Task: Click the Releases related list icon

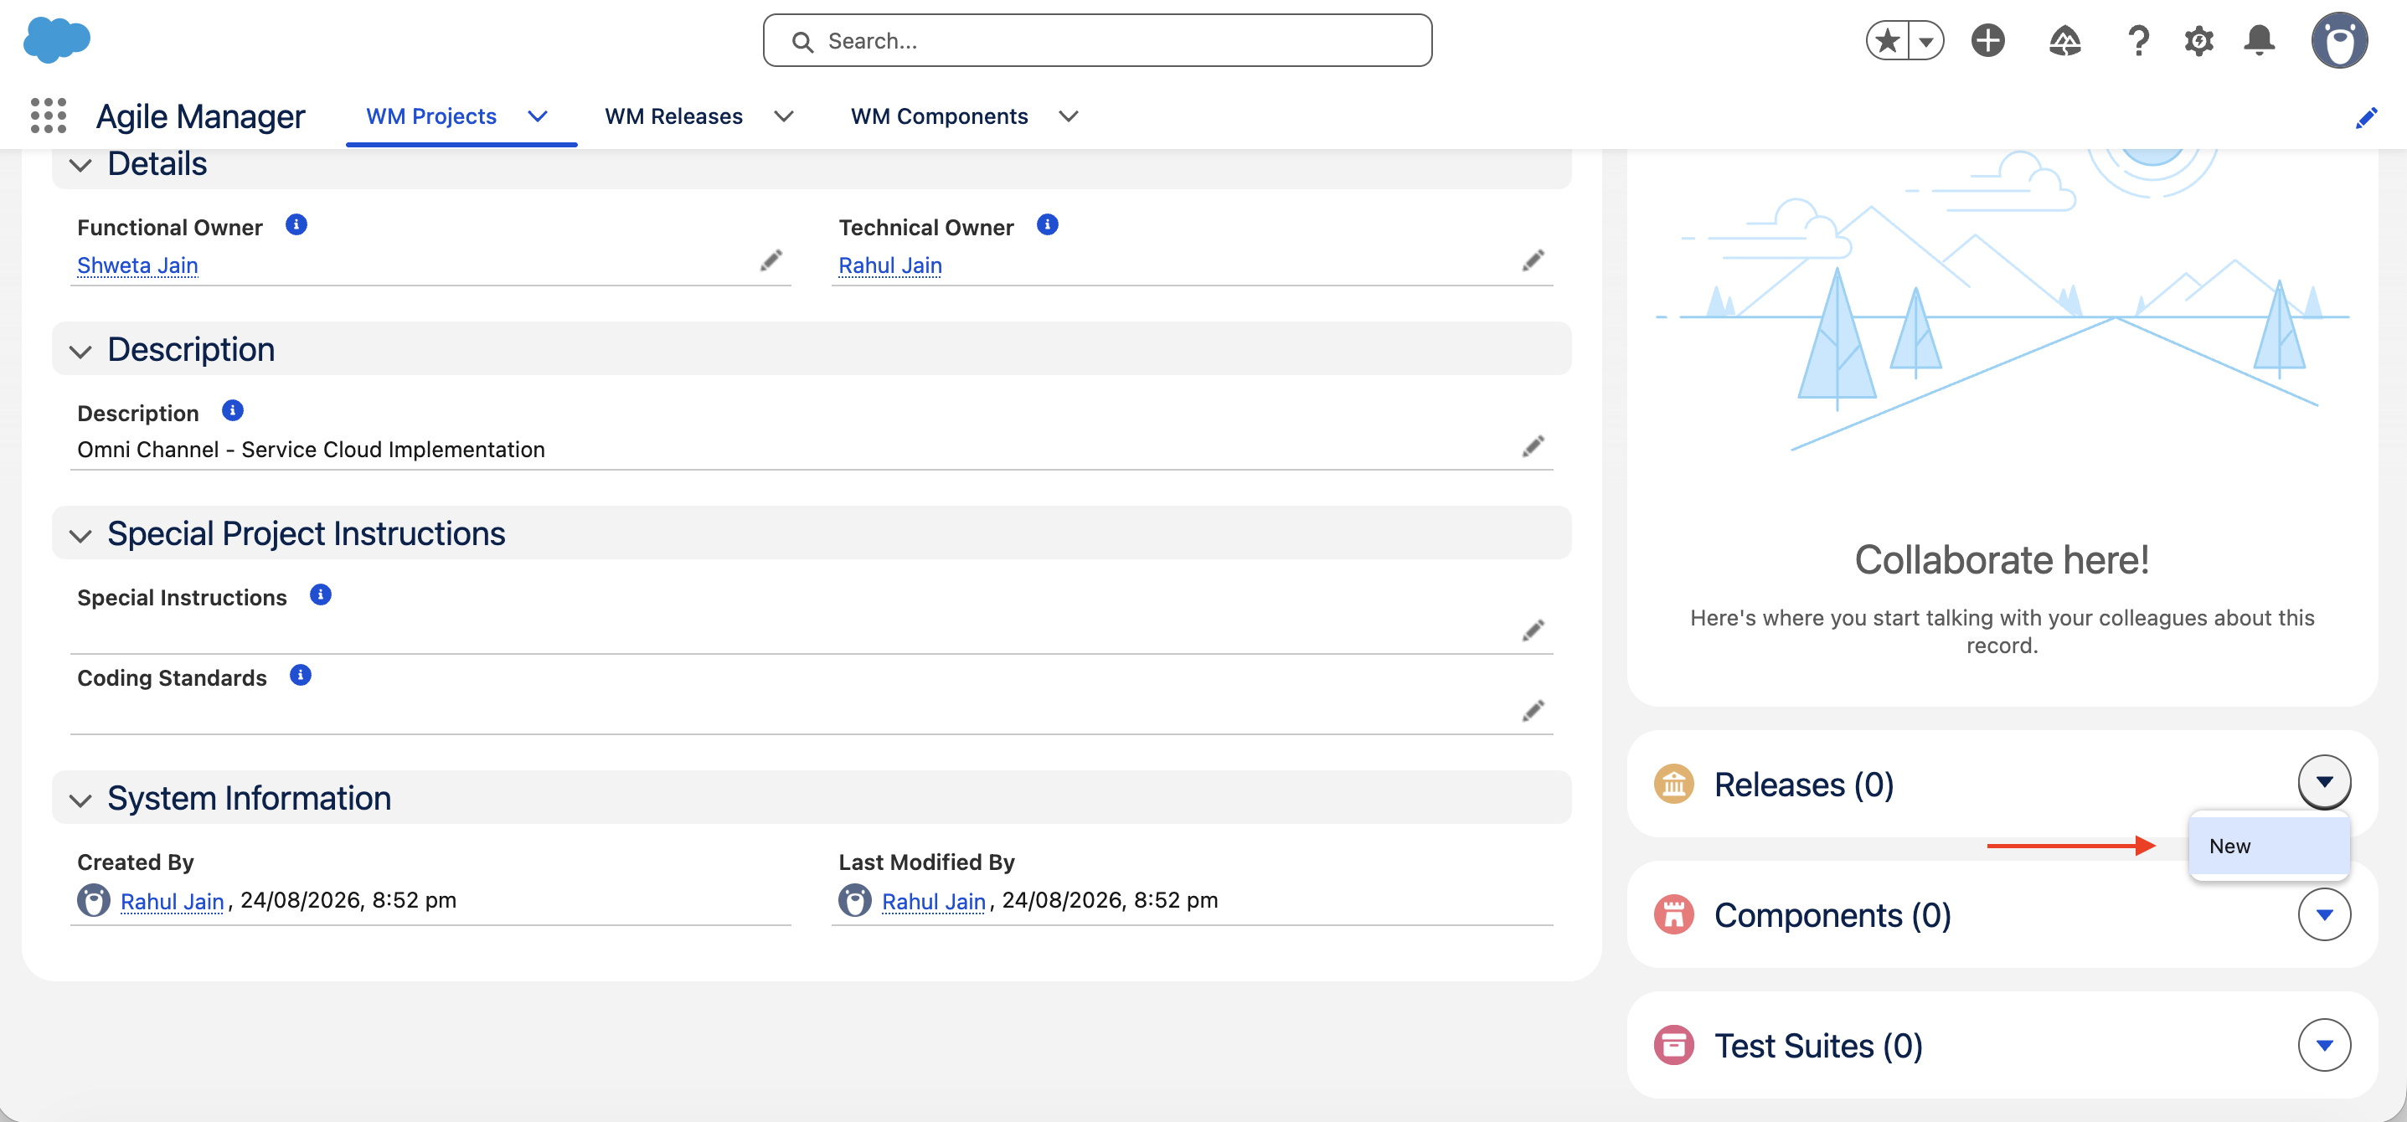Action: (1673, 784)
